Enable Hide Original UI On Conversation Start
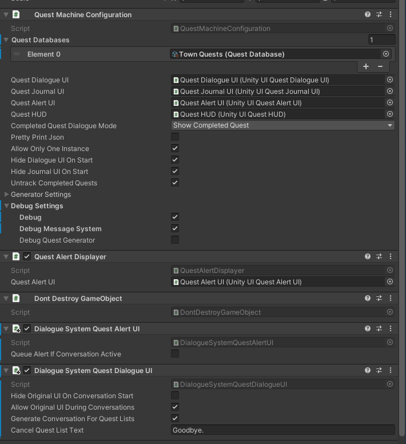 (x=175, y=395)
